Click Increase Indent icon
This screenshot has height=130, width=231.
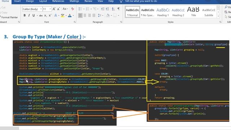(107, 9)
